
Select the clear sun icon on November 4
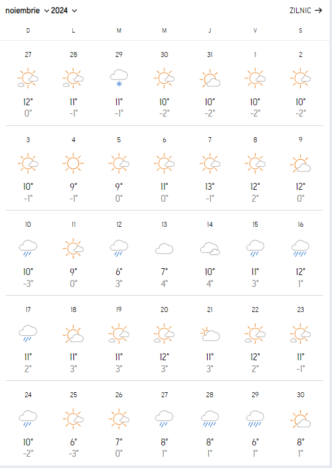coord(73,164)
